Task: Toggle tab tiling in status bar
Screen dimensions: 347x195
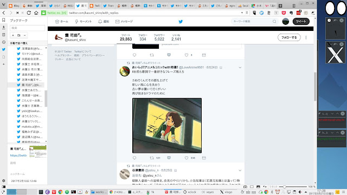Action: click(x=252, y=187)
